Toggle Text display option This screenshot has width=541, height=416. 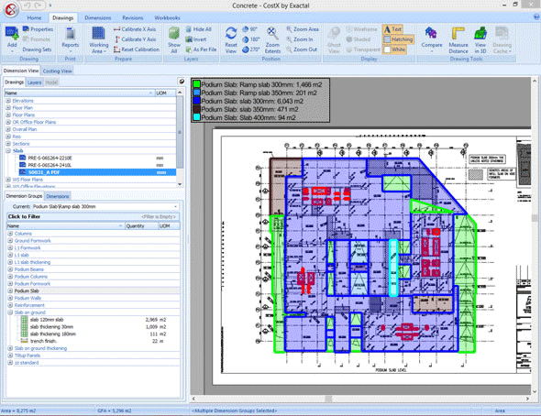tap(392, 29)
